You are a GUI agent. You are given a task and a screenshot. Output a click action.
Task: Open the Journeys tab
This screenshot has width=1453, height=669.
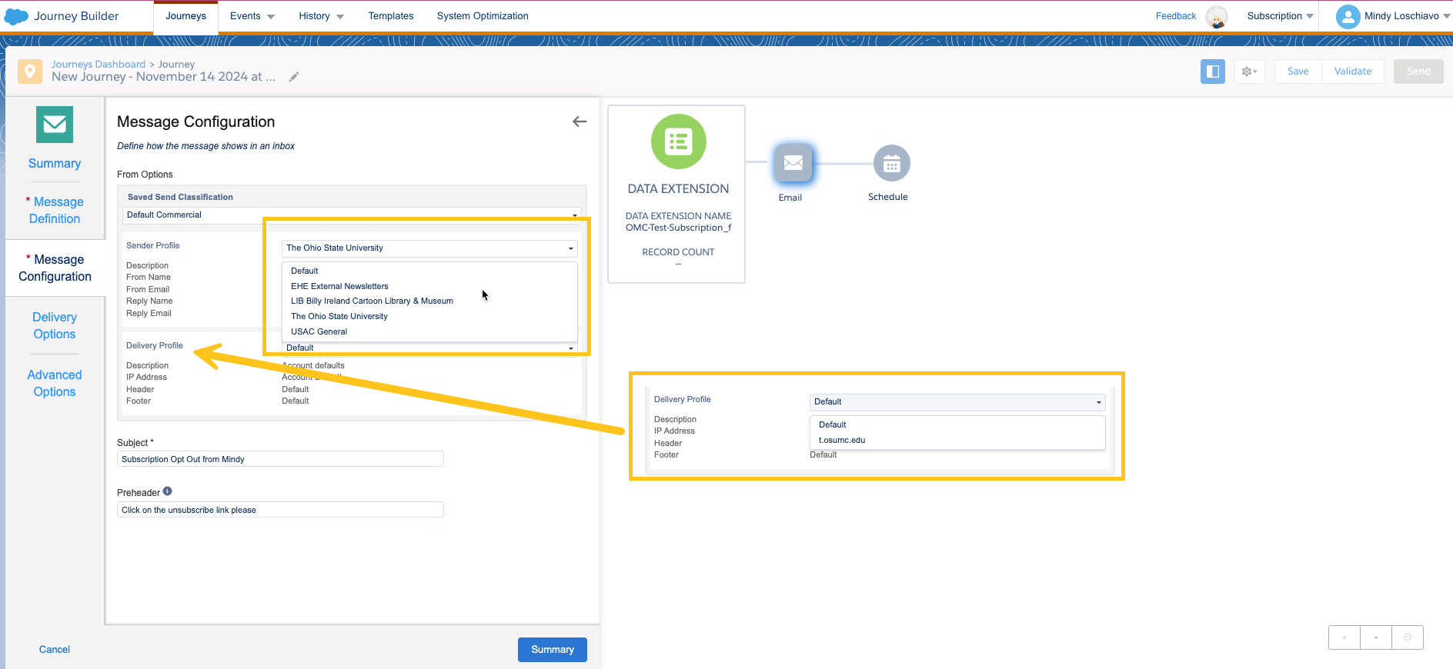click(185, 16)
